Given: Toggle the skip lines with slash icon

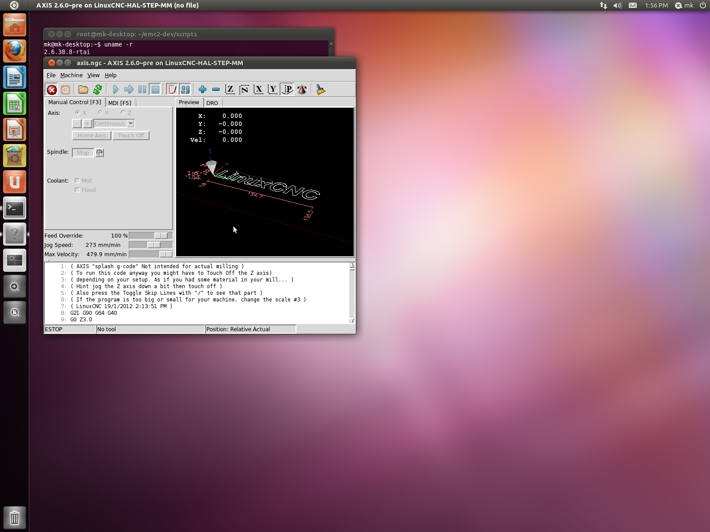Looking at the screenshot, I should (172, 90).
